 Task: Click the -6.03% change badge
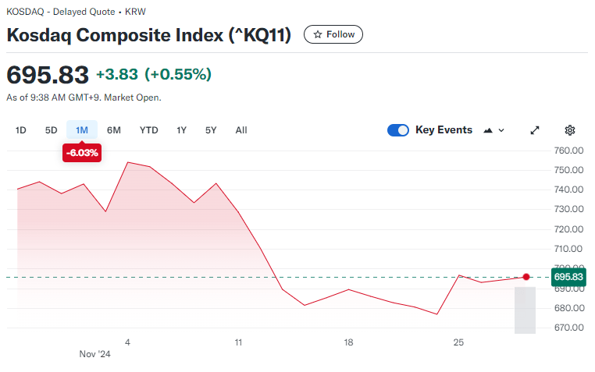click(x=82, y=153)
